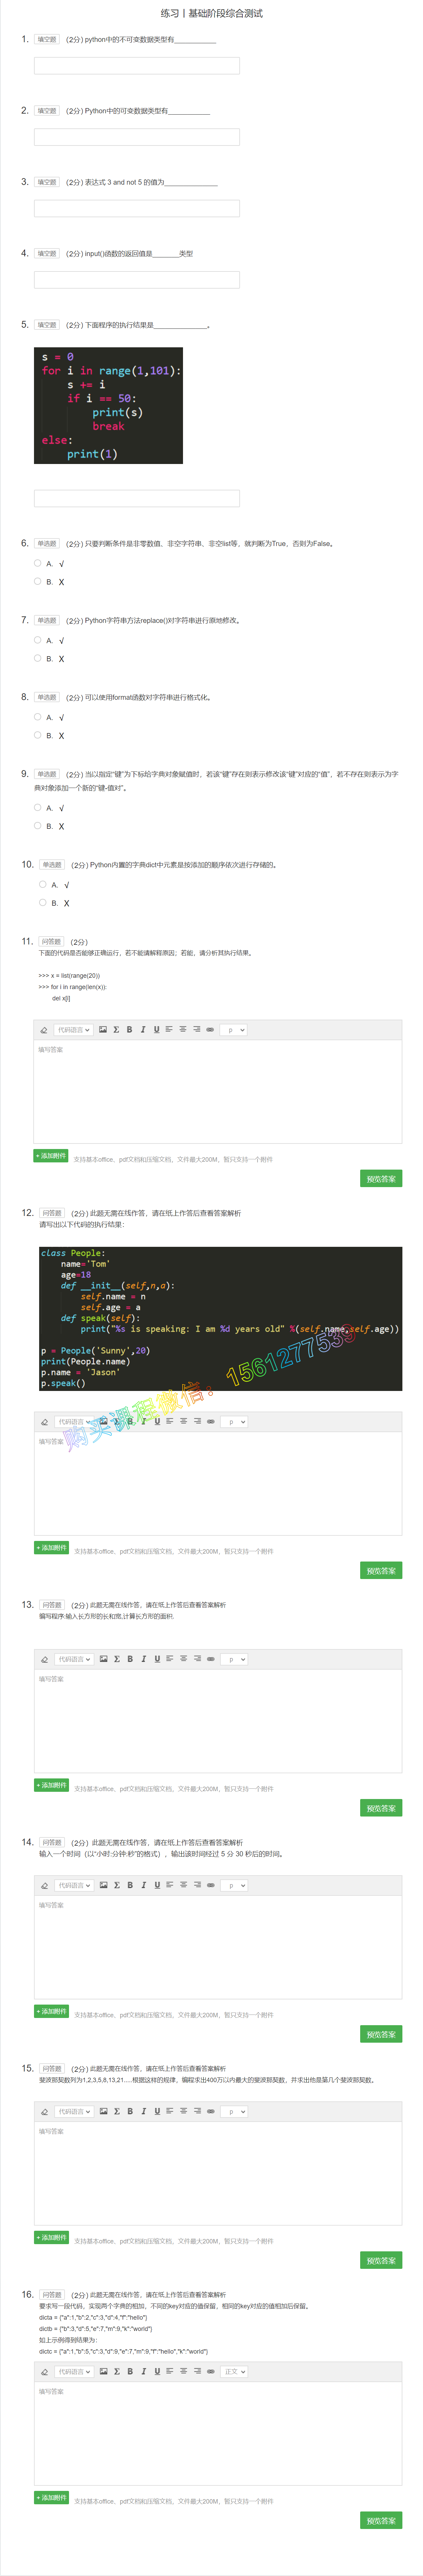
Task: Toggle italic in question 14 editor toolbar
Action: coord(143,1885)
